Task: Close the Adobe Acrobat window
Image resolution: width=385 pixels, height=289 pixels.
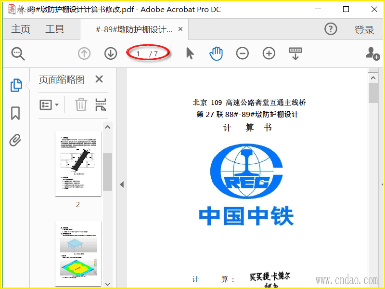Action: (x=374, y=9)
